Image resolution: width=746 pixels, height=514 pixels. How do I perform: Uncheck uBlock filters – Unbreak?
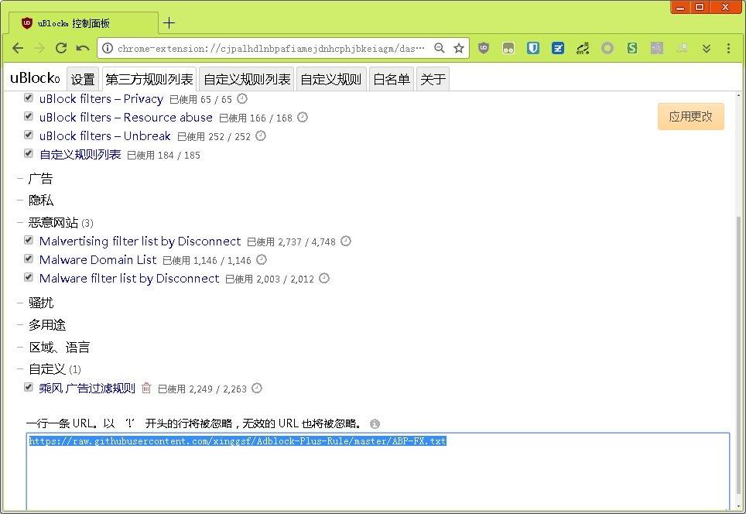(x=29, y=135)
